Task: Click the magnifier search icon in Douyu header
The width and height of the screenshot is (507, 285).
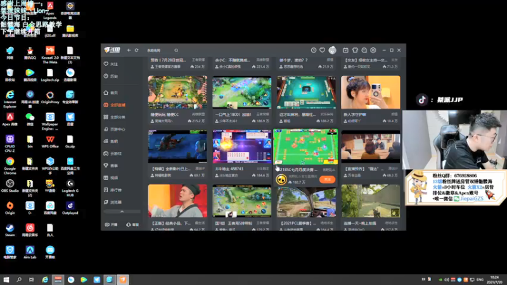Action: pos(176,51)
